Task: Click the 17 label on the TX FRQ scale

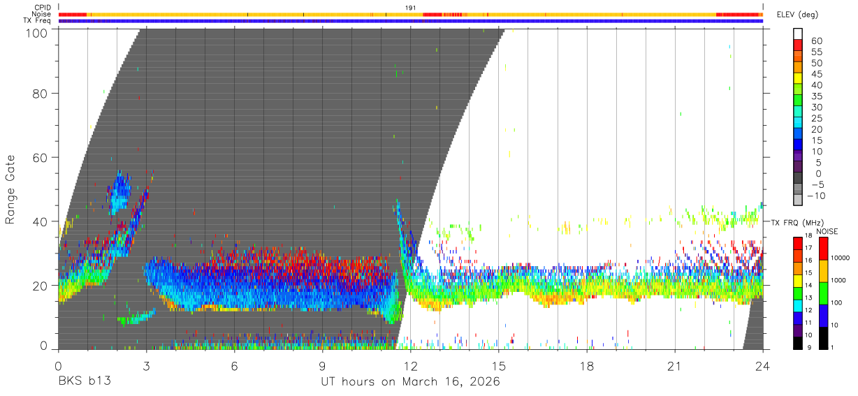Action: (808, 248)
